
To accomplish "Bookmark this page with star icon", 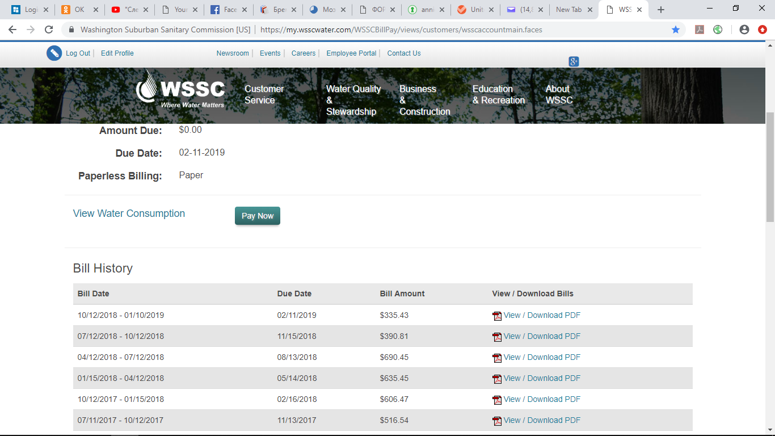I will [x=676, y=30].
